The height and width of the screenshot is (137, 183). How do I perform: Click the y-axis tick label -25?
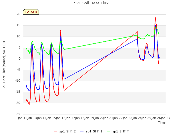(x=18, y=114)
